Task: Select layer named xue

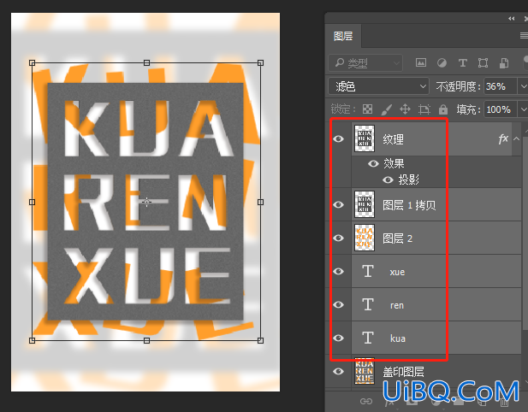Action: (x=397, y=272)
